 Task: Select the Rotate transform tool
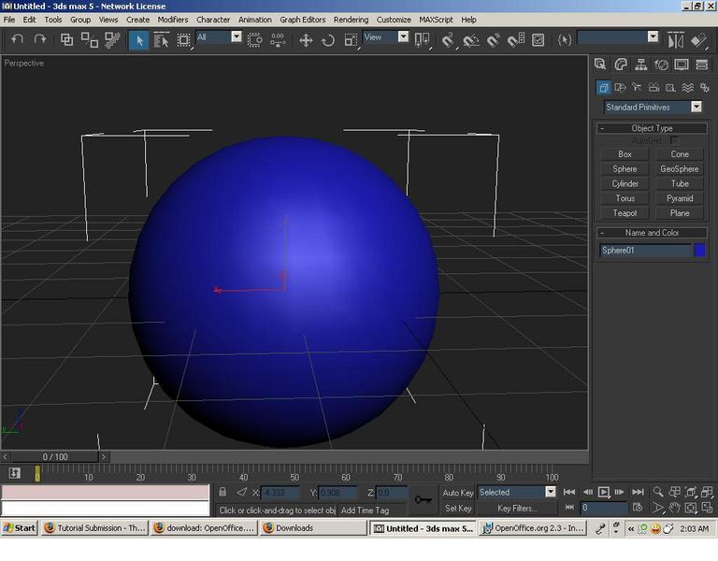click(x=328, y=40)
